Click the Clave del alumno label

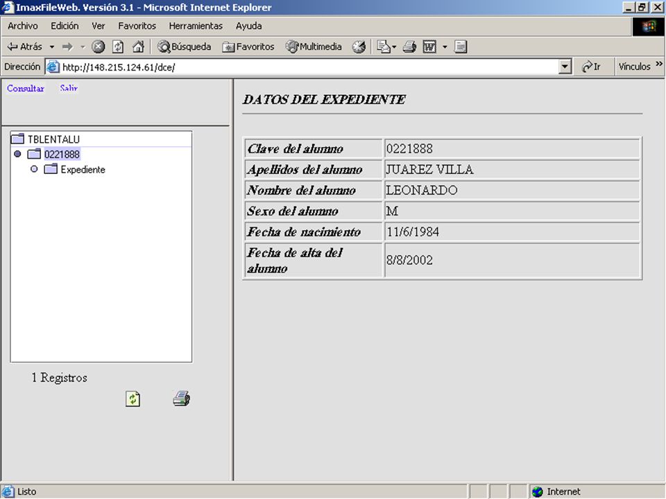click(x=296, y=149)
